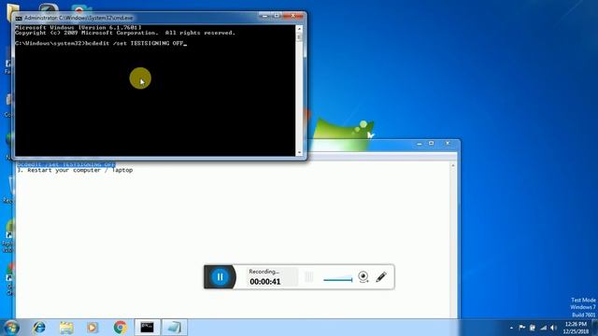
Task: Select the pencil annotation tool
Action: (381, 276)
